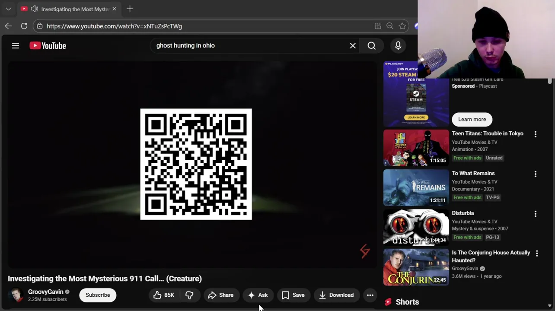Download the video
555x311 pixels.
[x=337, y=295]
